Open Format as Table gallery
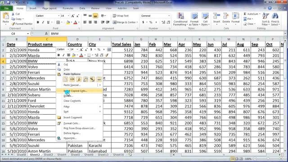288x162 pixels. click(x=194, y=19)
